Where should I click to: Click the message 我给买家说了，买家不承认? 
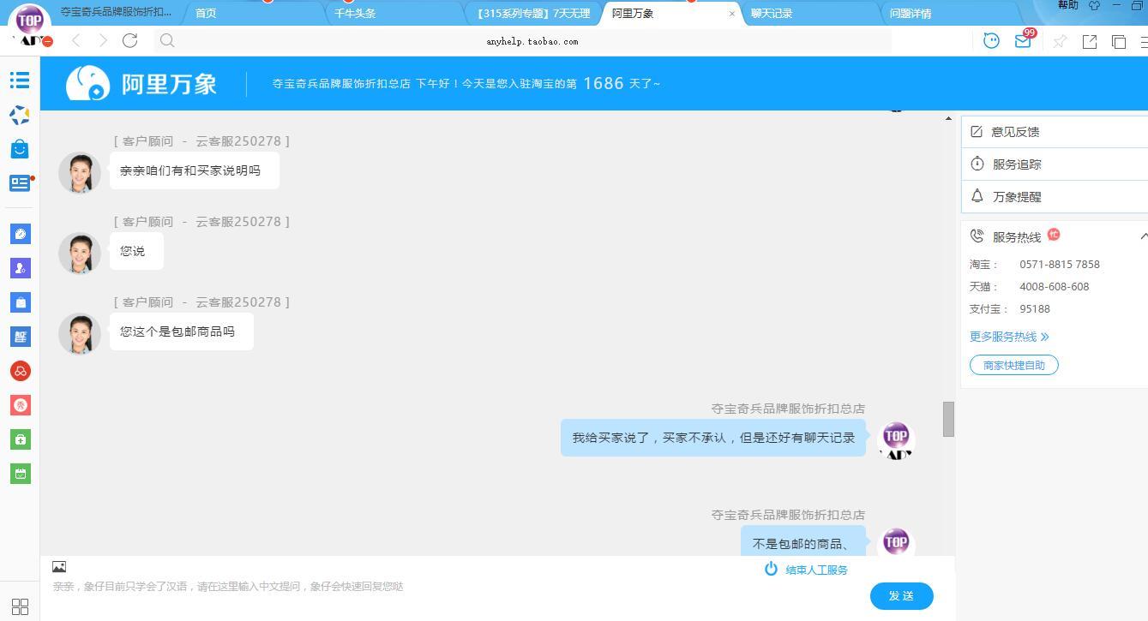click(713, 438)
